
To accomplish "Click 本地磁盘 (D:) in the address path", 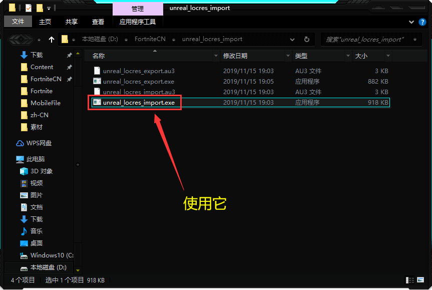I will pyautogui.click(x=100, y=39).
